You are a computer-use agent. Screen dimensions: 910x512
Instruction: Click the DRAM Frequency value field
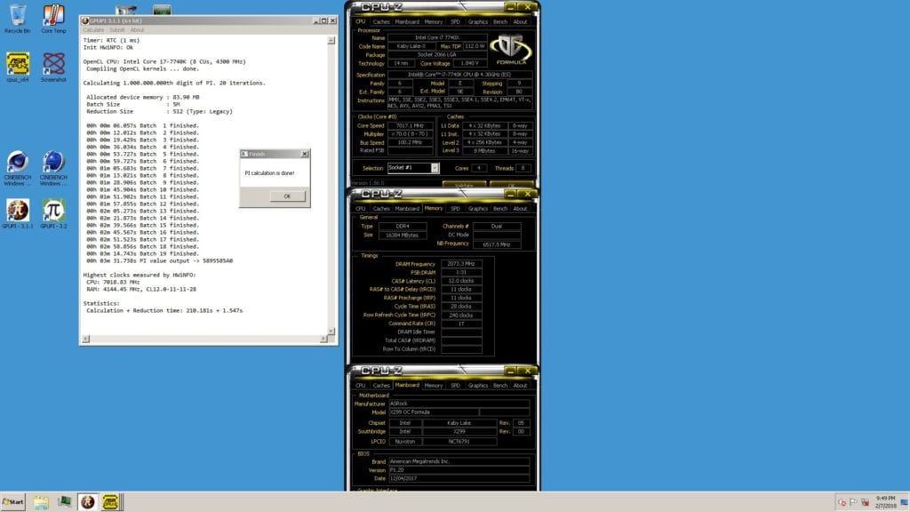(x=461, y=263)
